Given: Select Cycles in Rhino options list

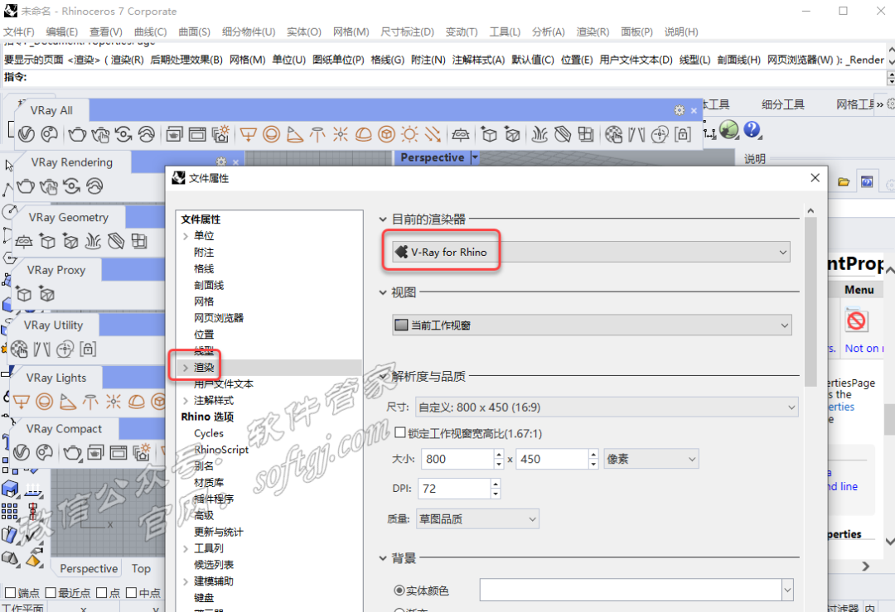Looking at the screenshot, I should [x=209, y=433].
